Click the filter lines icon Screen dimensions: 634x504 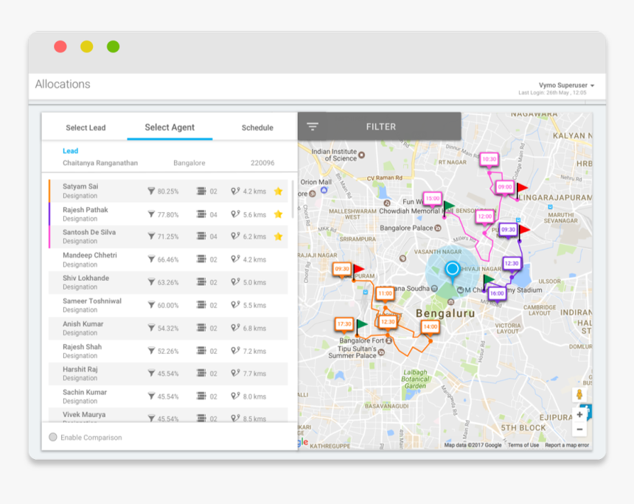(313, 127)
